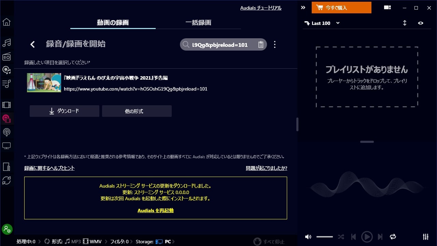This screenshot has width=437, height=246.
Task: Click the ダウンロード button
Action: pos(65,111)
